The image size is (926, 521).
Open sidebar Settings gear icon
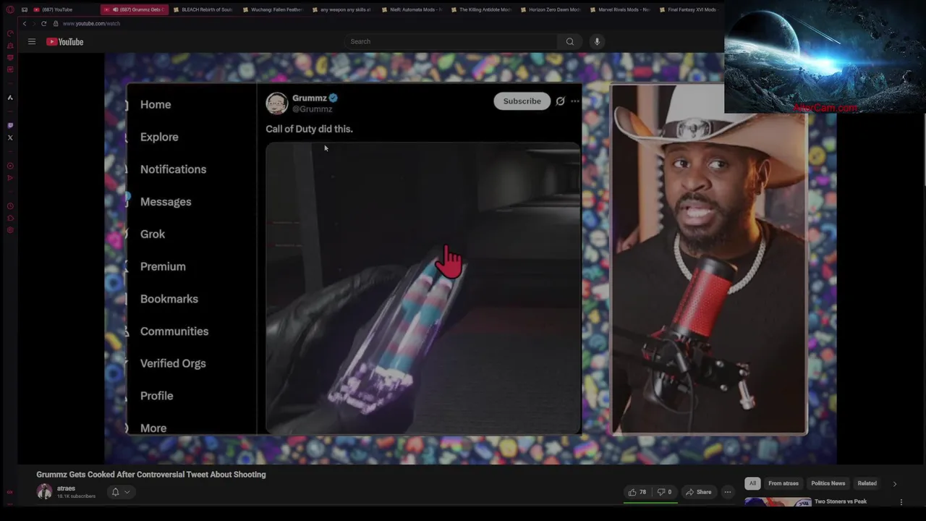click(10, 230)
